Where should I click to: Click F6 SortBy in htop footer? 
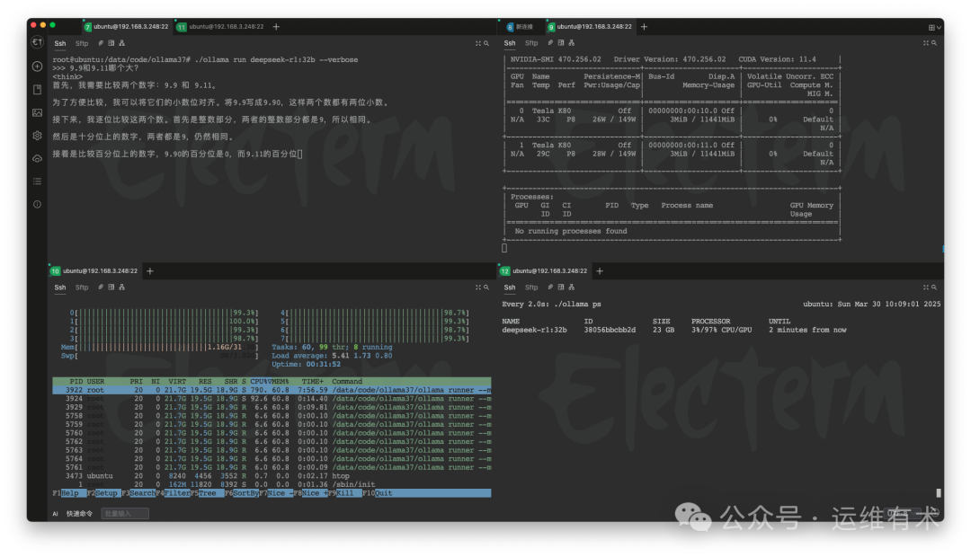[x=242, y=493]
